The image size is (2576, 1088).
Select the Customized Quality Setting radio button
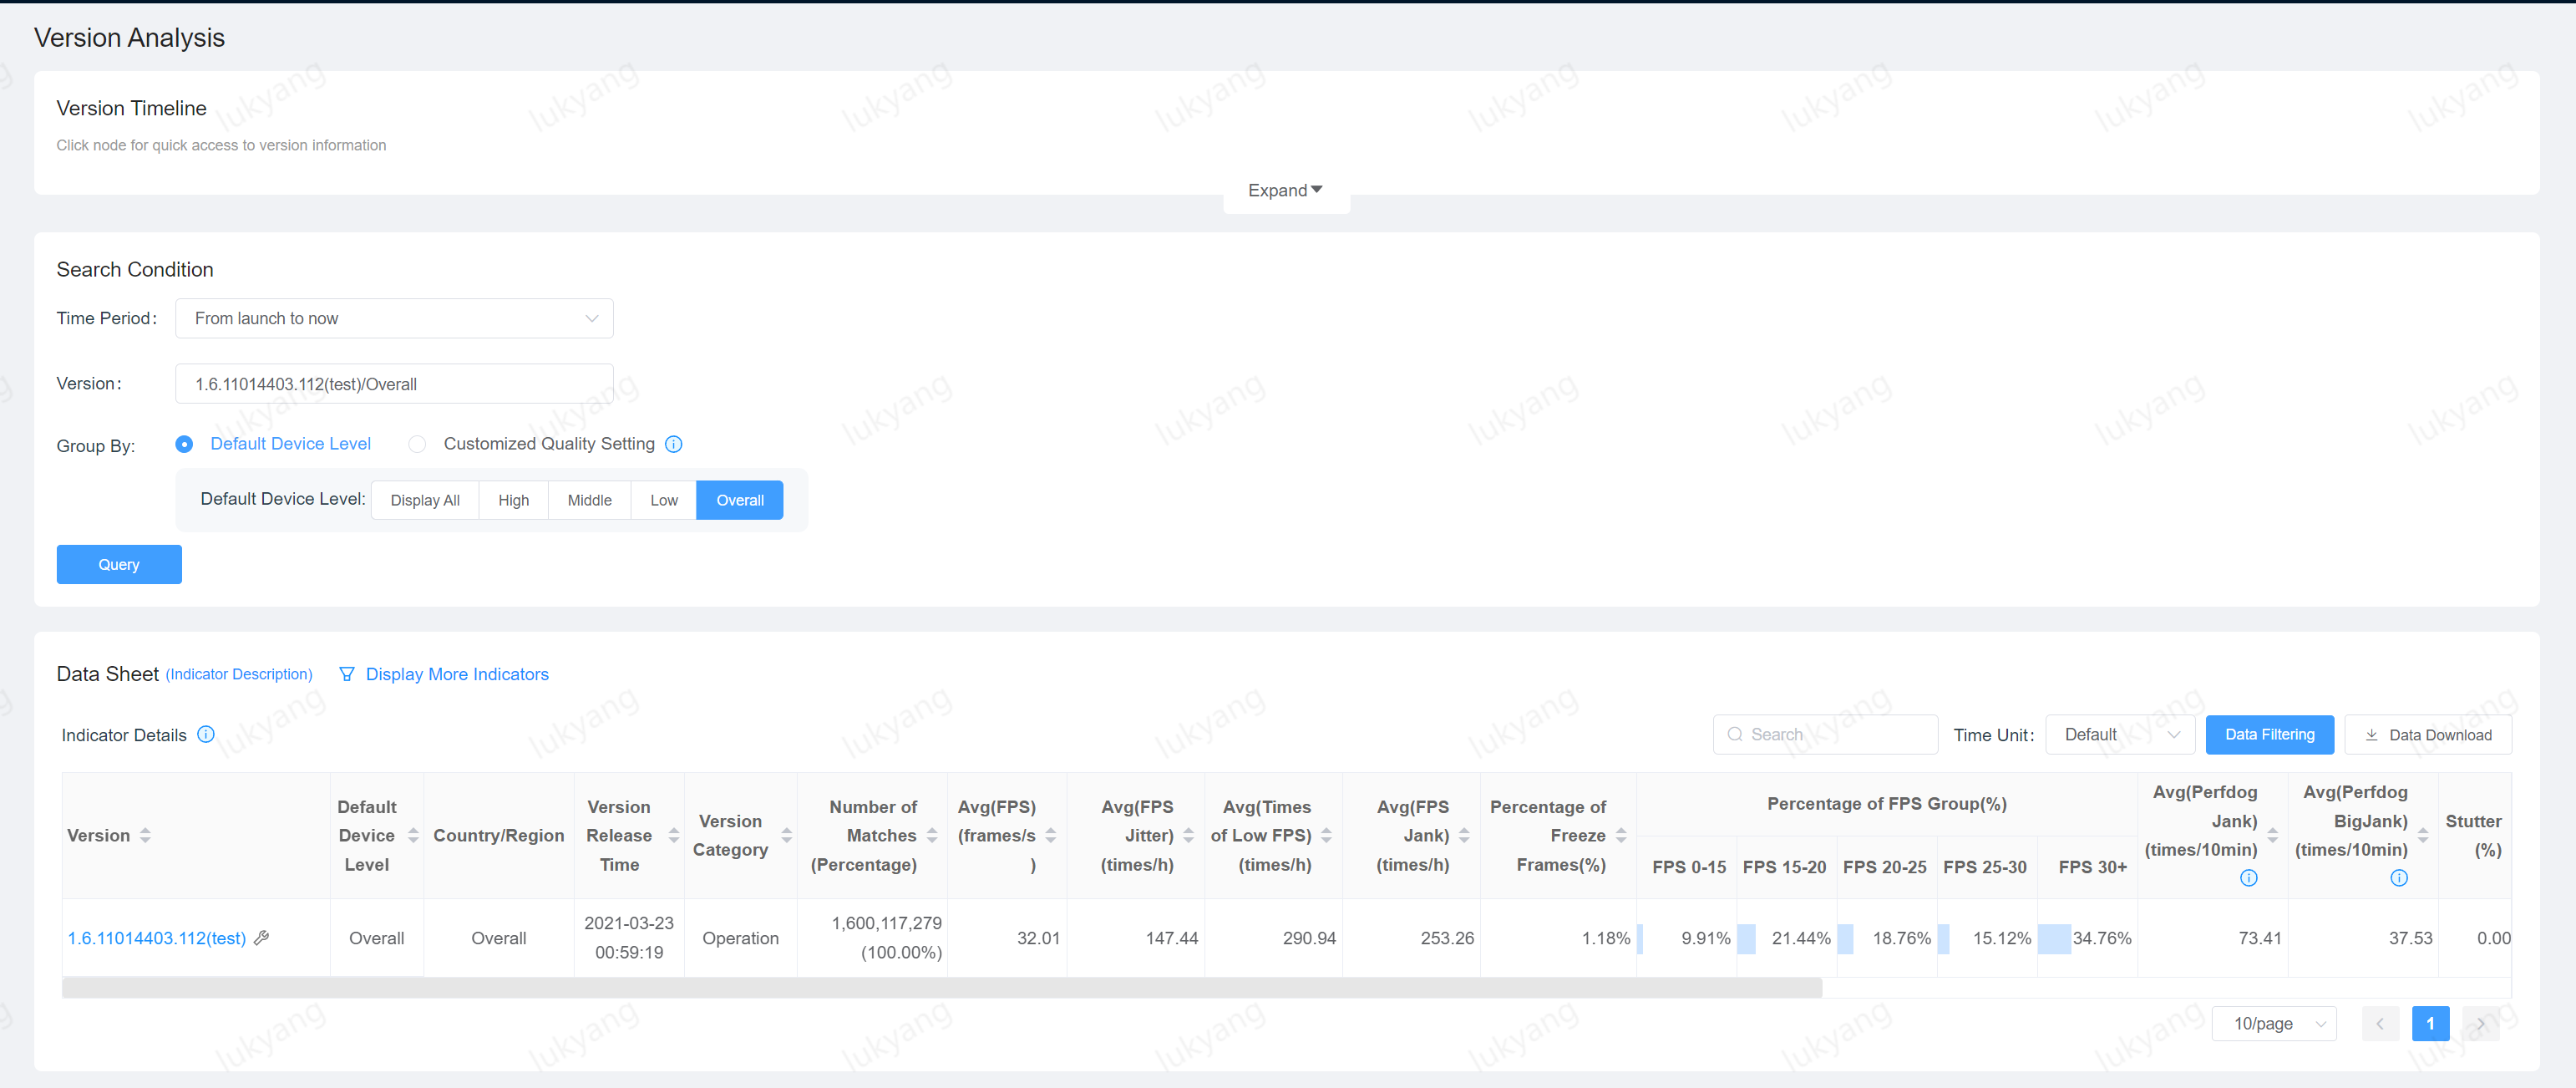coord(416,444)
